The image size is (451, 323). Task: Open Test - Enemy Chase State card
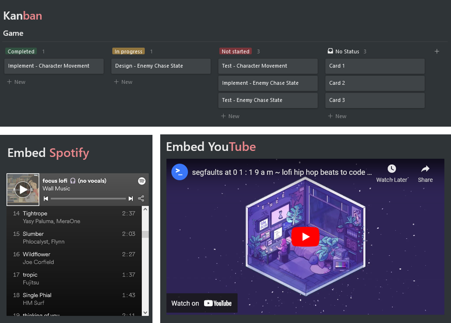(x=268, y=100)
